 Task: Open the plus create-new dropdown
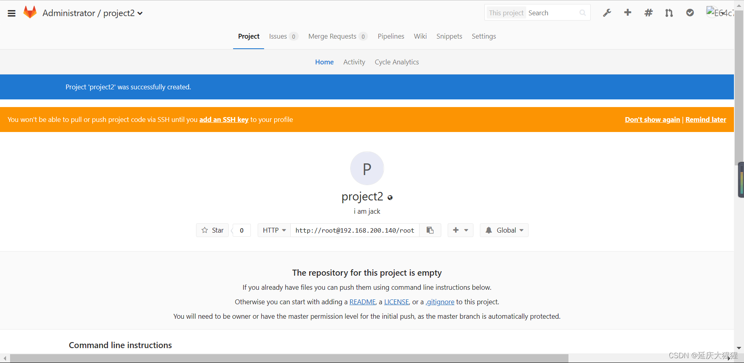pos(460,230)
